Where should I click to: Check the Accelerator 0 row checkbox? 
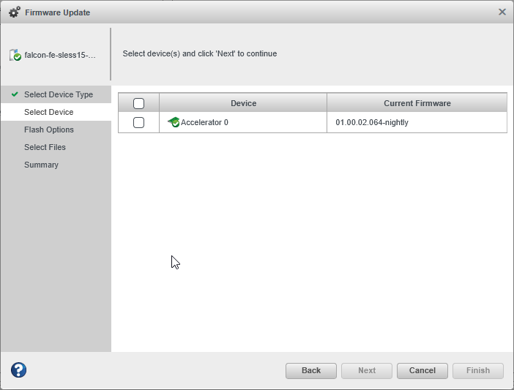(138, 122)
